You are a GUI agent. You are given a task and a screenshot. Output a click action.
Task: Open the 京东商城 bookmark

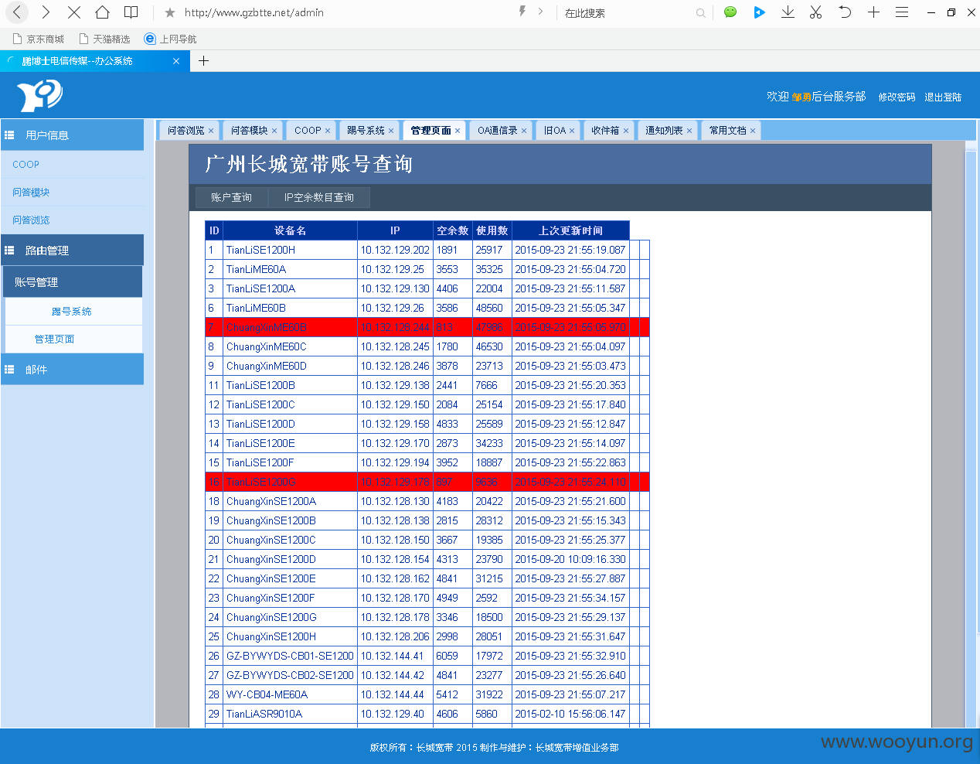pos(39,39)
